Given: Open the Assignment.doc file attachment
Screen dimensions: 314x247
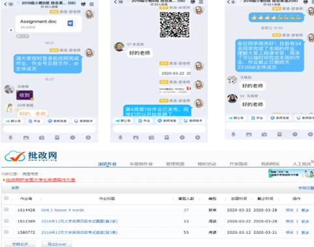Looking at the screenshot, I should pos(49,24).
